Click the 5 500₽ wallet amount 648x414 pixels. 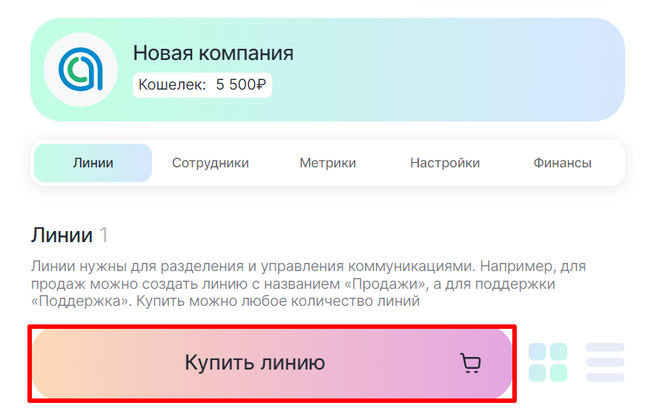[x=240, y=85]
